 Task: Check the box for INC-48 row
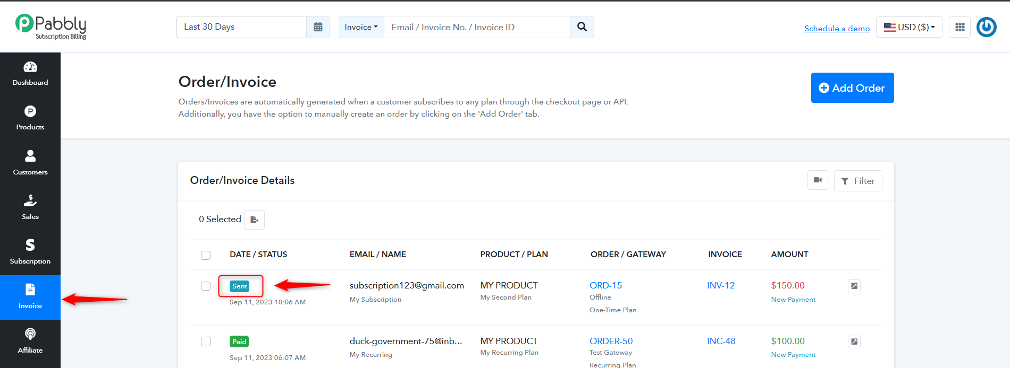pyautogui.click(x=206, y=341)
